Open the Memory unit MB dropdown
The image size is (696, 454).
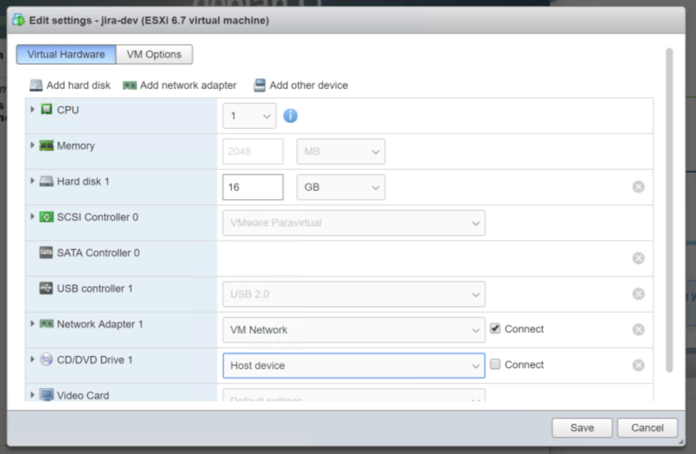click(x=341, y=152)
